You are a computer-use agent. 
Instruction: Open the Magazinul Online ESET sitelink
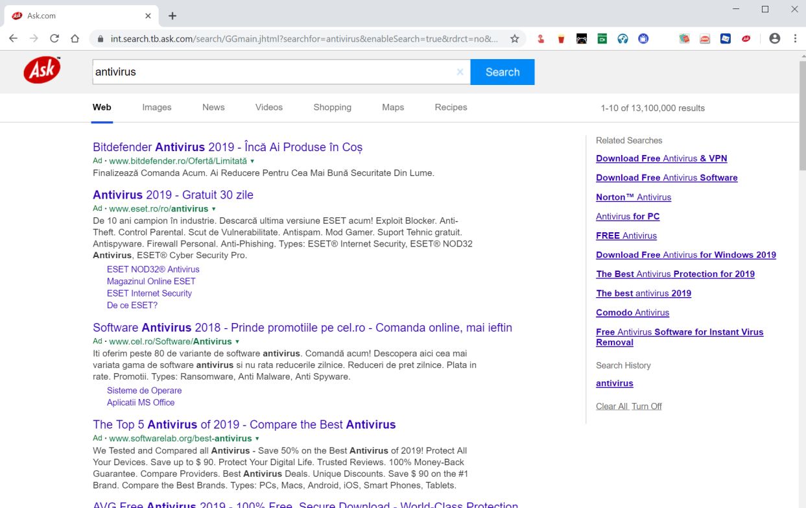tap(151, 281)
